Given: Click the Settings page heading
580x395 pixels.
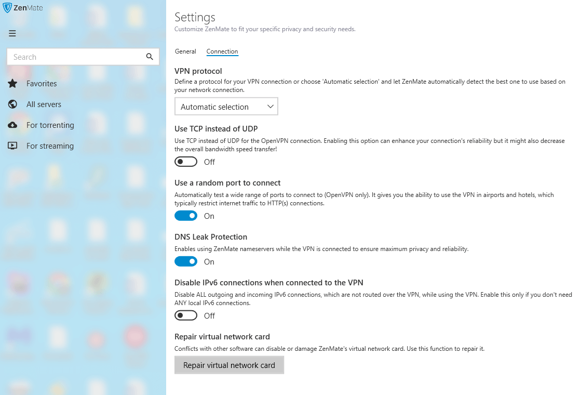Looking at the screenshot, I should click(x=195, y=17).
